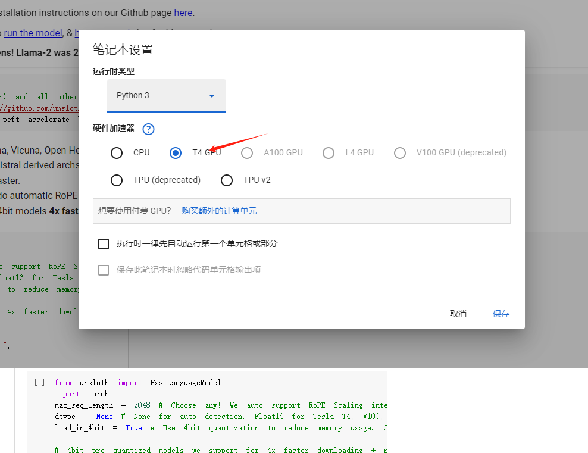Click the 'import torch' code line
Screen dimensions: 588x453
[82, 393]
